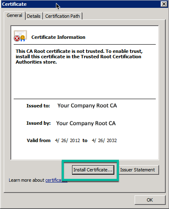169x209 pixels.
Task: Open the Certification Path tab
Action: [x=63, y=16]
